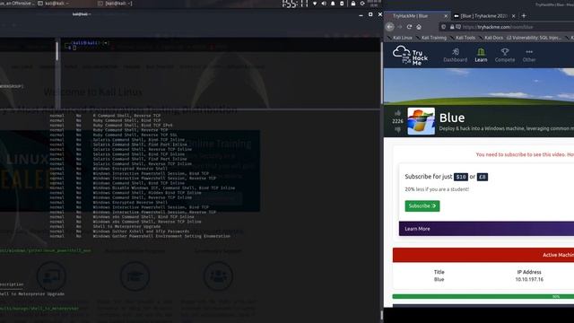Click the $10 price badge

tap(461, 177)
